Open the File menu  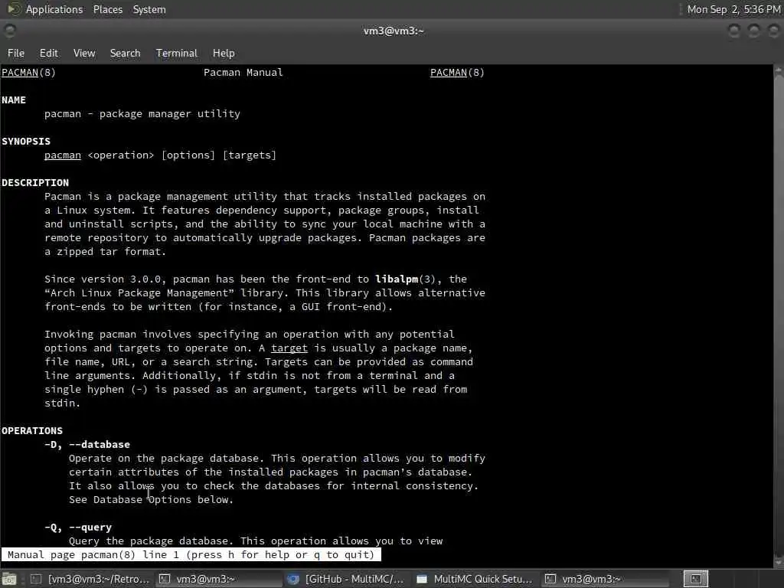[16, 53]
